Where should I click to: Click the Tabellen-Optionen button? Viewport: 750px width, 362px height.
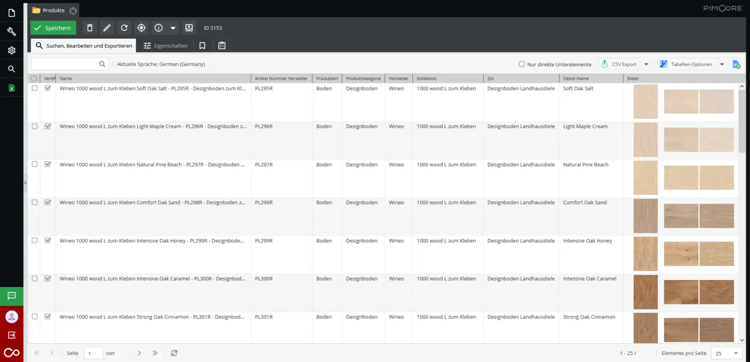tap(686, 64)
